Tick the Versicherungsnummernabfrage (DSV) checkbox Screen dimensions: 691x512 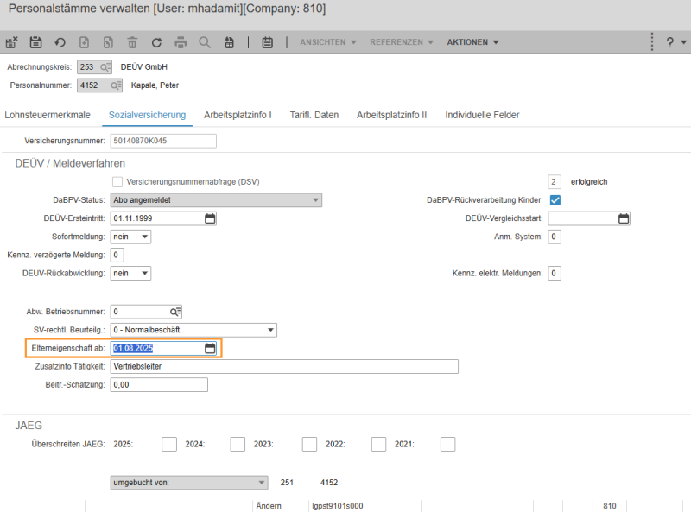pyautogui.click(x=117, y=182)
